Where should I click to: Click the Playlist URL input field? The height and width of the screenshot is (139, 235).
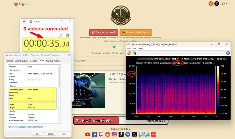pos(100,61)
